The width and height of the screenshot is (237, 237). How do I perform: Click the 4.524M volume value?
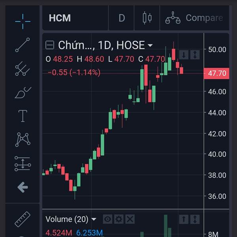coord(59,233)
